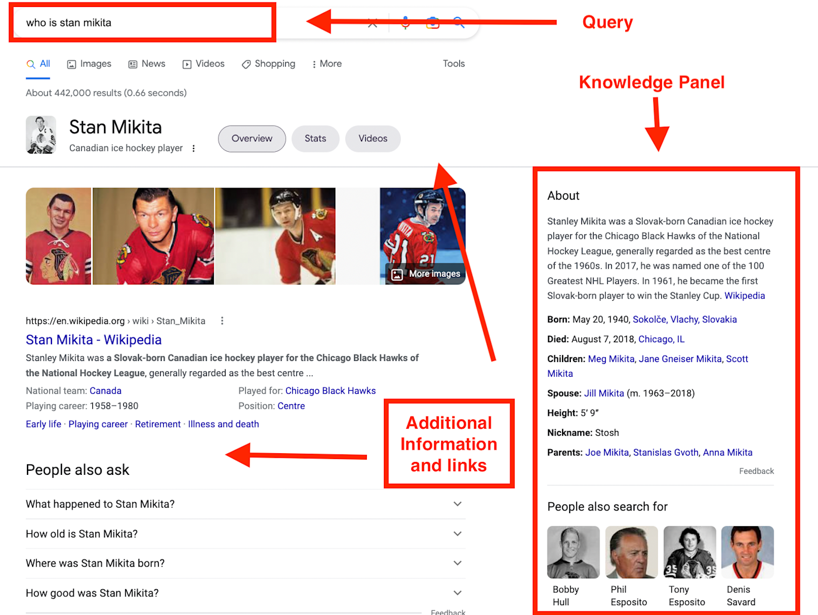Jump to the Playing career section link
Viewport: 818px width, 615px height.
click(98, 424)
